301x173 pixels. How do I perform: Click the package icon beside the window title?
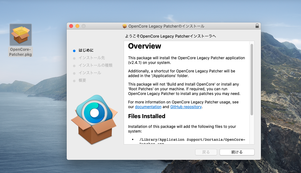tap(125, 26)
